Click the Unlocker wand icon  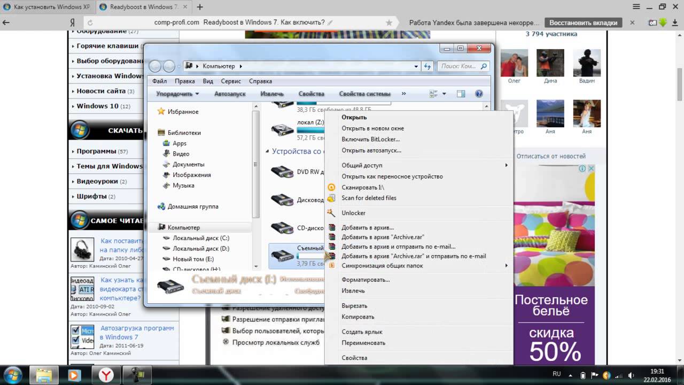[331, 213]
